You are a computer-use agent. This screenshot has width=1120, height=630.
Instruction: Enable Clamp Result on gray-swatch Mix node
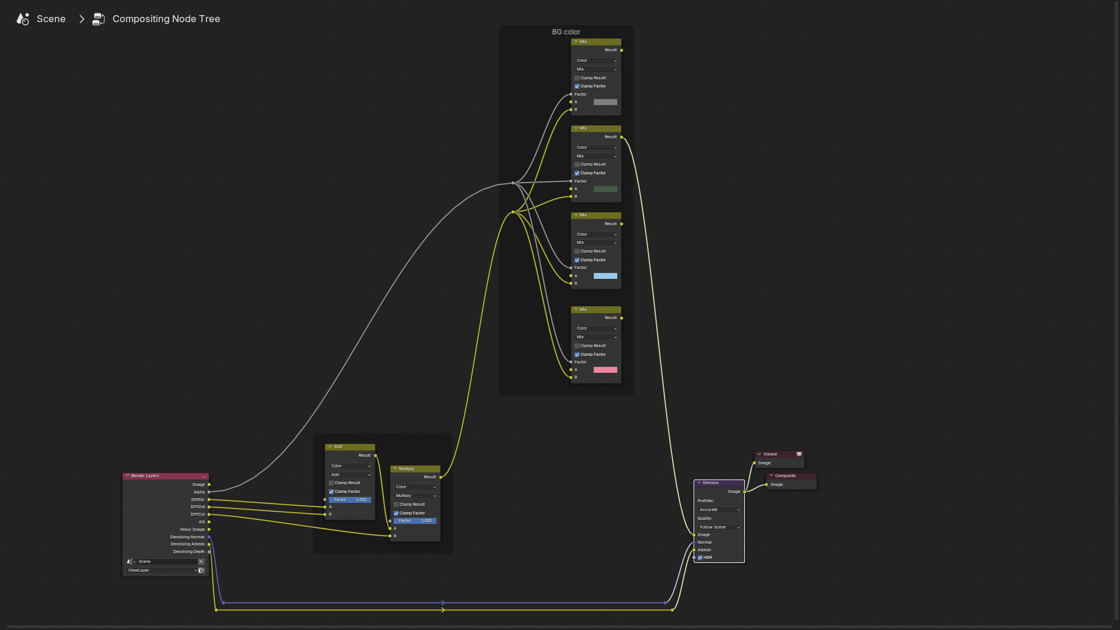(577, 78)
